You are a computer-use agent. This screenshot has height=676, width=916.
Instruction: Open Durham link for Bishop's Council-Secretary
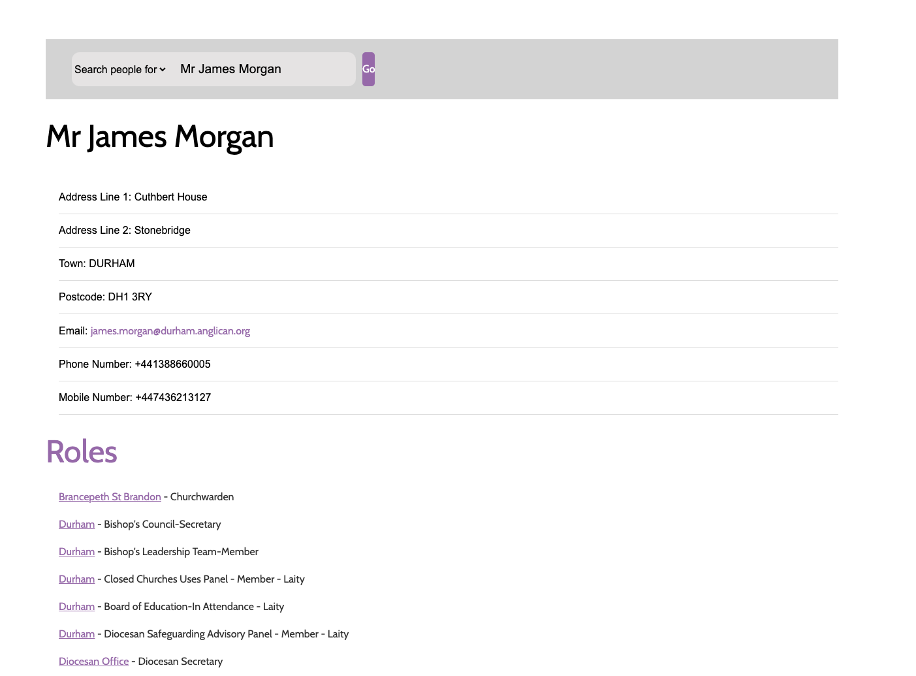coord(76,524)
